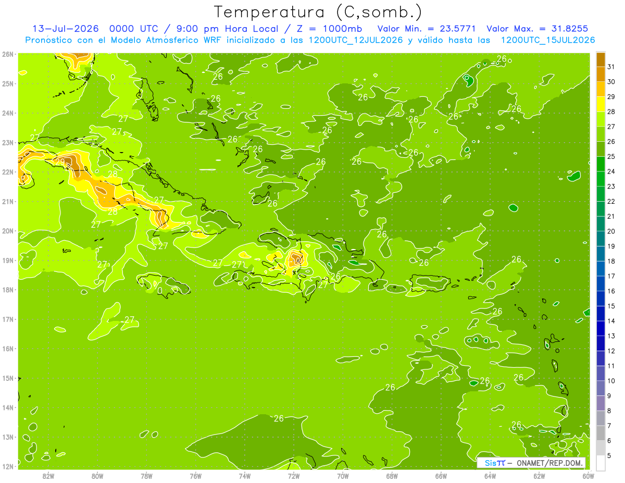
Task: Click the 29 contour label over Cuba
Action: pyautogui.click(x=60, y=162)
